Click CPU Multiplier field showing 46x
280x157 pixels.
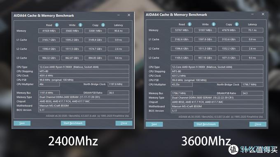pos(49,84)
